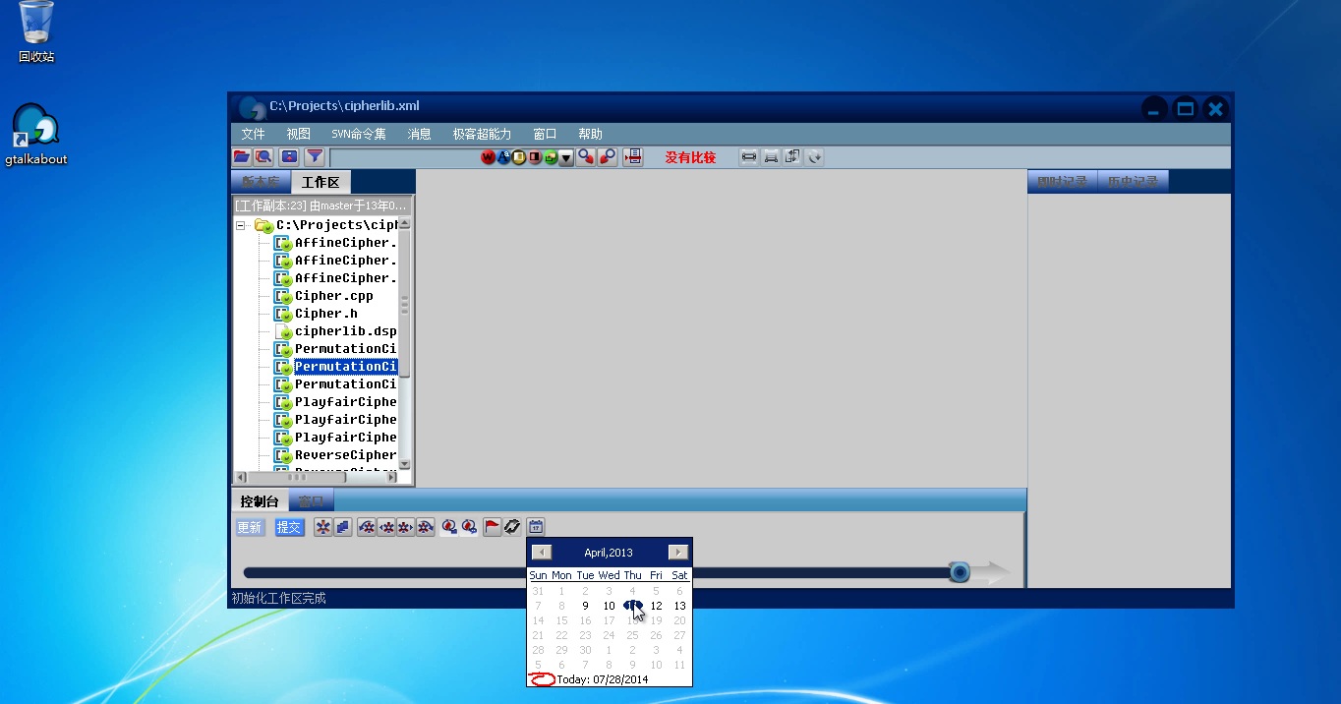Open the folder icon in the top toolbar
This screenshot has width=1341, height=704.
point(241,156)
